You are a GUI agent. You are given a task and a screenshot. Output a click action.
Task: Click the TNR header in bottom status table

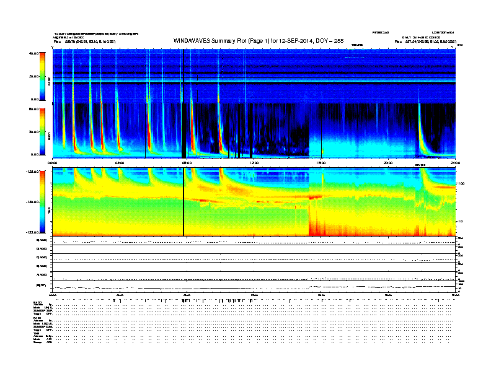[36, 333]
